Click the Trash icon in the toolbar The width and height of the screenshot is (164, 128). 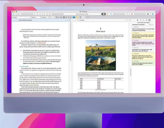(40, 14)
